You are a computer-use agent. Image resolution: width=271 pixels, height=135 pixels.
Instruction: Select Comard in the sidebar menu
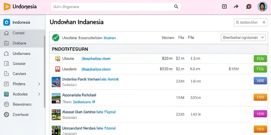click(19, 33)
